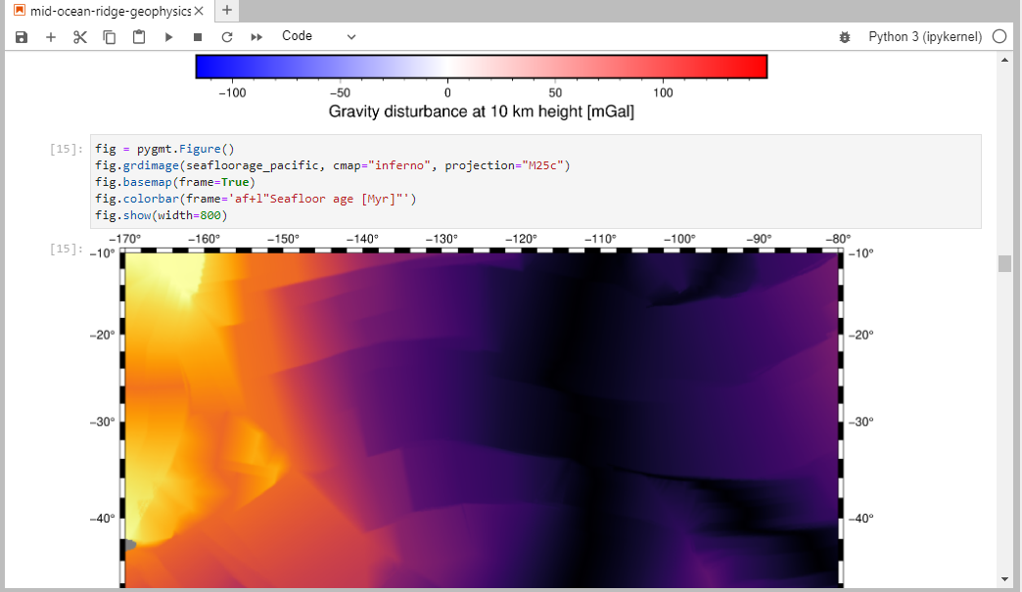Close the mid-ocean-ridge-geophysics tab
The width and height of the screenshot is (1022, 592).
[199, 11]
